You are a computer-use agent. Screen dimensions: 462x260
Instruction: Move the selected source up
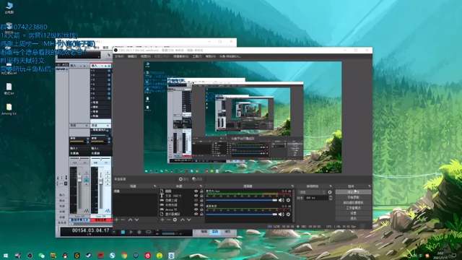[183, 220]
